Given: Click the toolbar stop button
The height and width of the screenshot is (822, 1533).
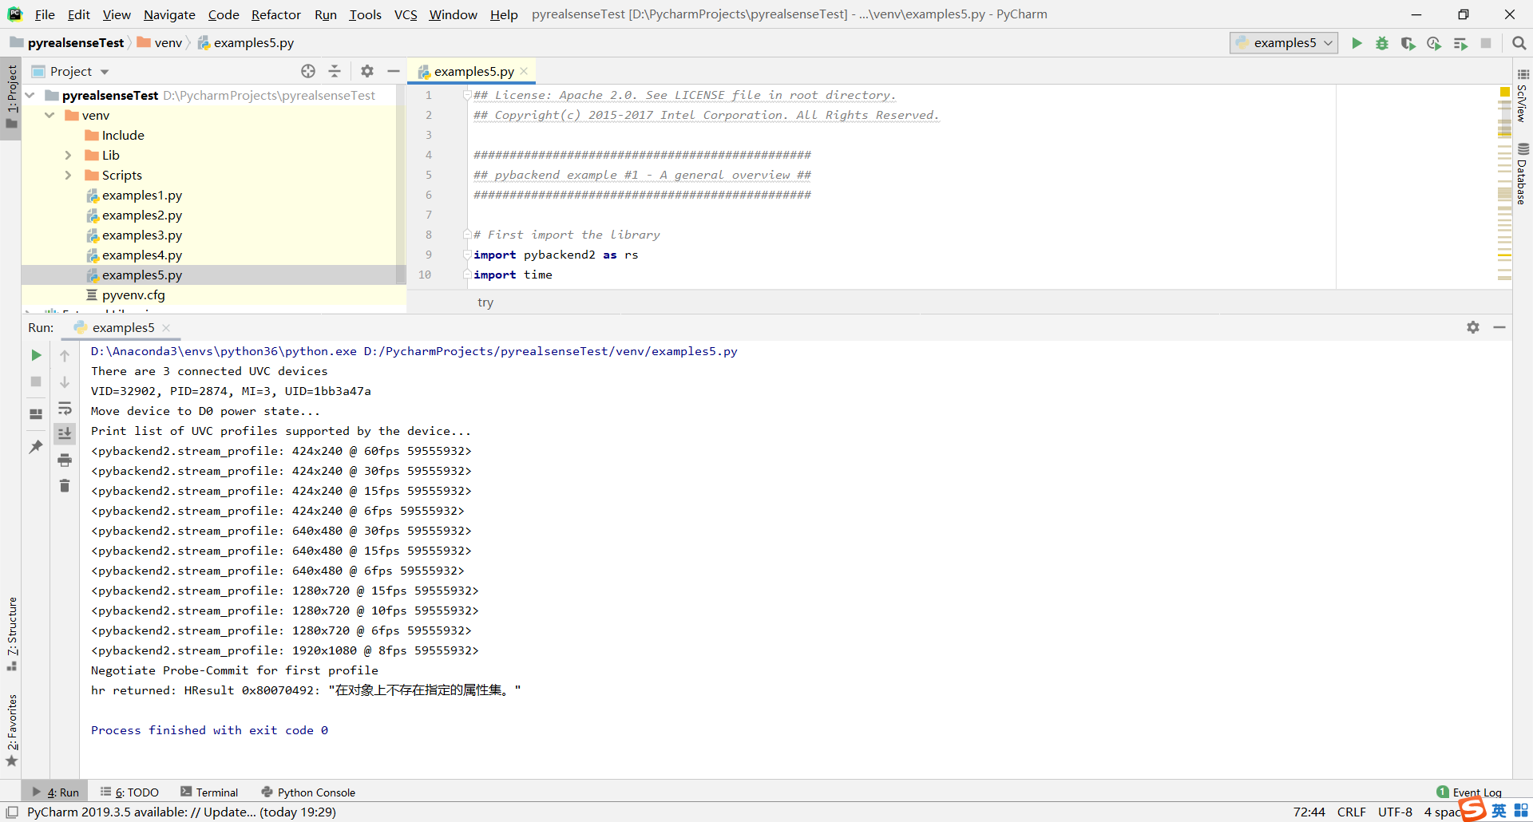Looking at the screenshot, I should click(x=1486, y=43).
